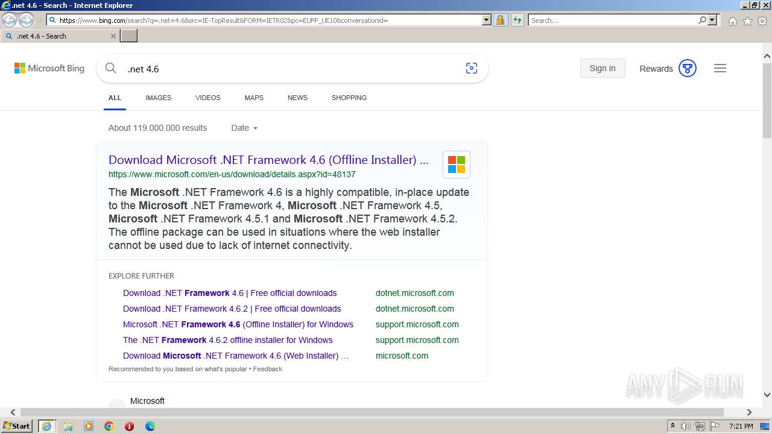The image size is (772, 434).
Task: Click the Microsoft logo thumbnail in result
Action: tap(457, 165)
